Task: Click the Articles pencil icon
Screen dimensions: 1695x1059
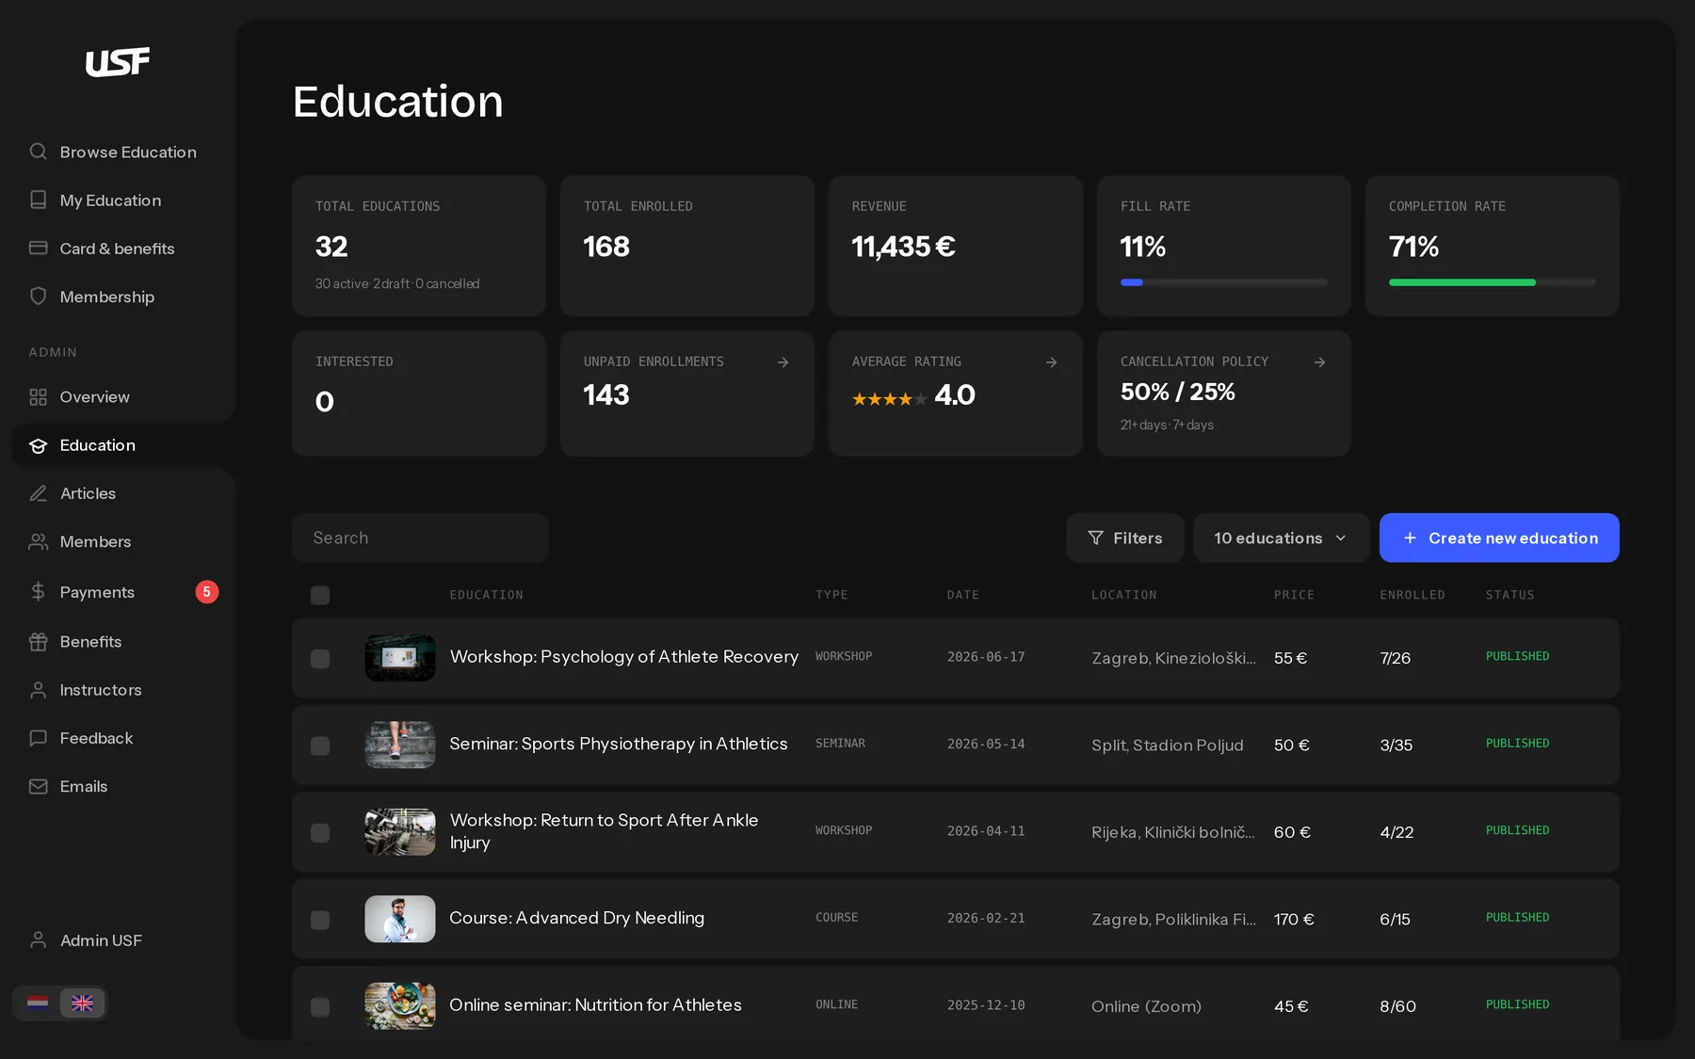Action: pyautogui.click(x=38, y=493)
